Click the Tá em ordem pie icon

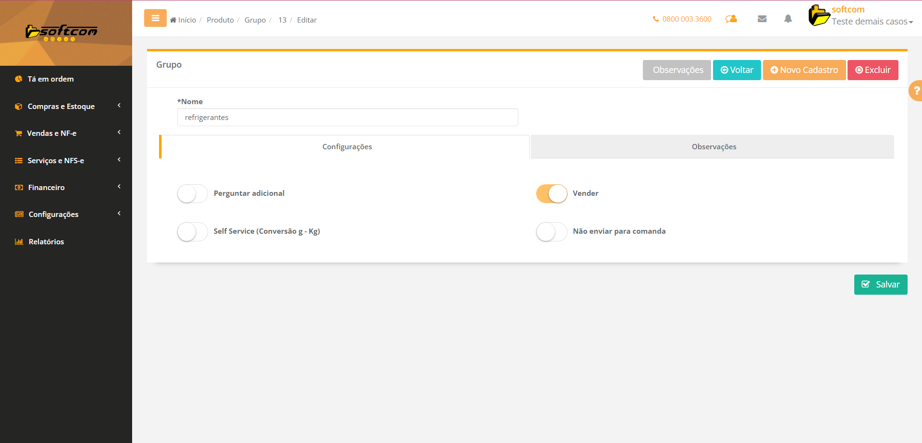tap(19, 79)
